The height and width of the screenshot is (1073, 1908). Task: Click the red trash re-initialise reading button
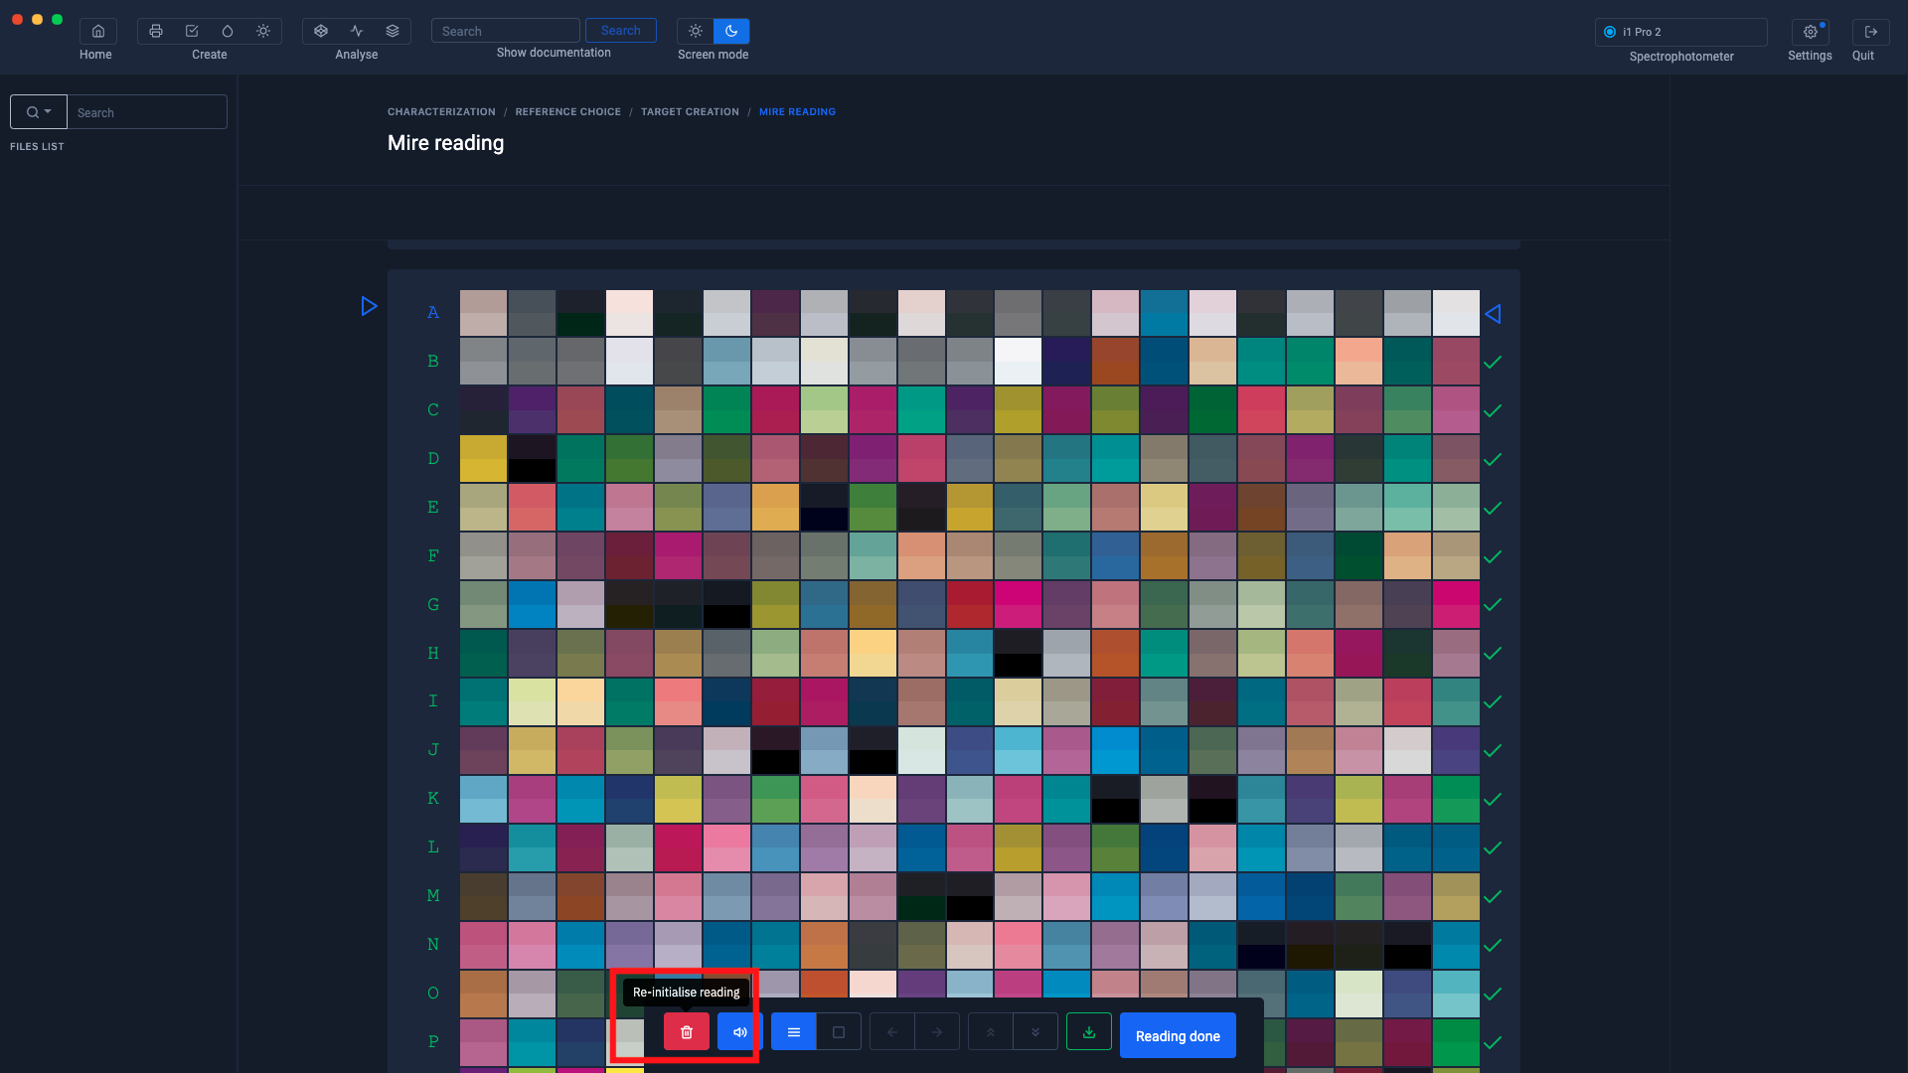tap(686, 1032)
